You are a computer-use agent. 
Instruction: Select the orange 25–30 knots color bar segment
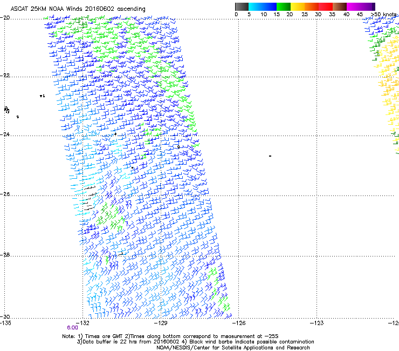pyautogui.click(x=312, y=6)
